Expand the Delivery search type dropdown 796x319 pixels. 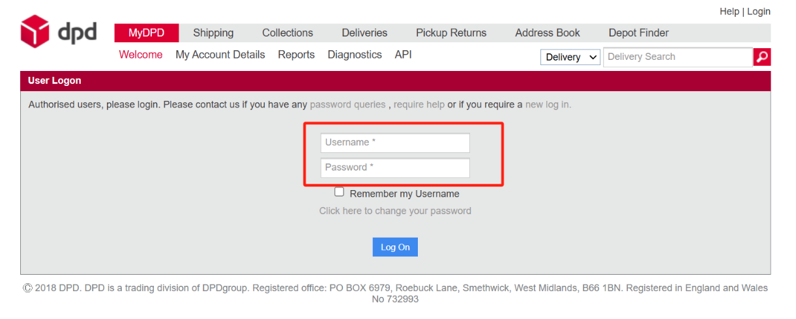click(x=570, y=57)
